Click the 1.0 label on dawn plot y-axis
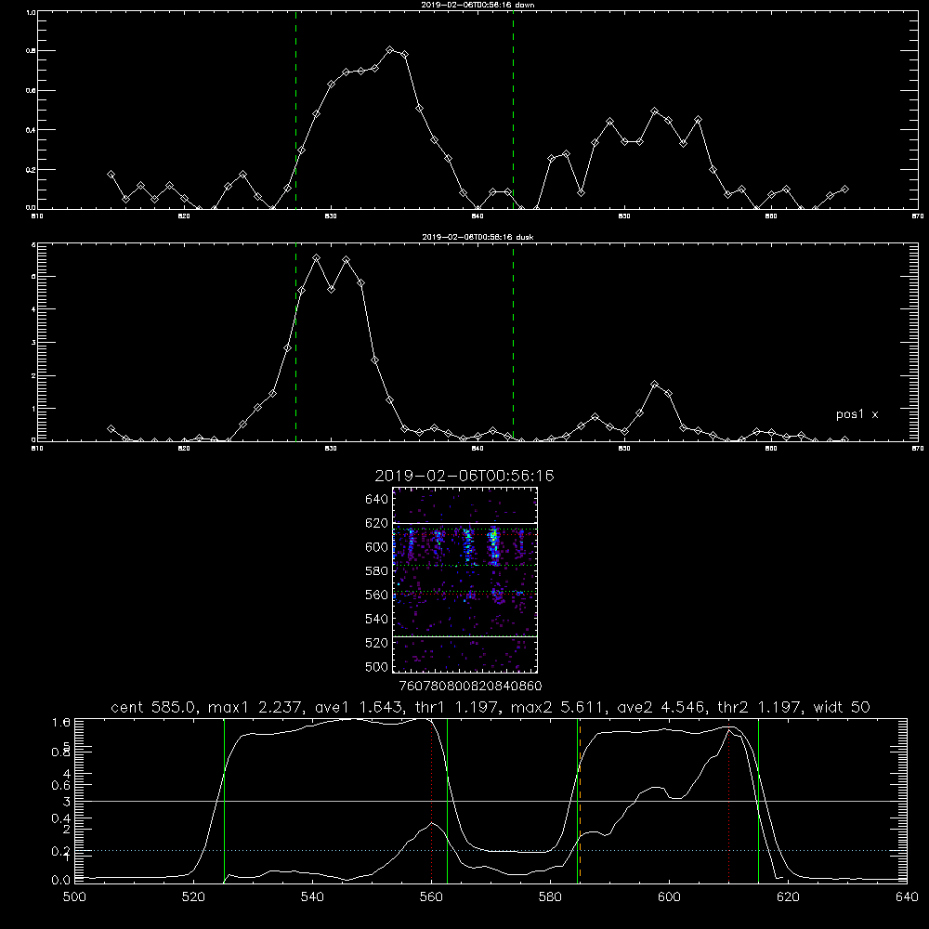The width and height of the screenshot is (929, 929). point(31,12)
